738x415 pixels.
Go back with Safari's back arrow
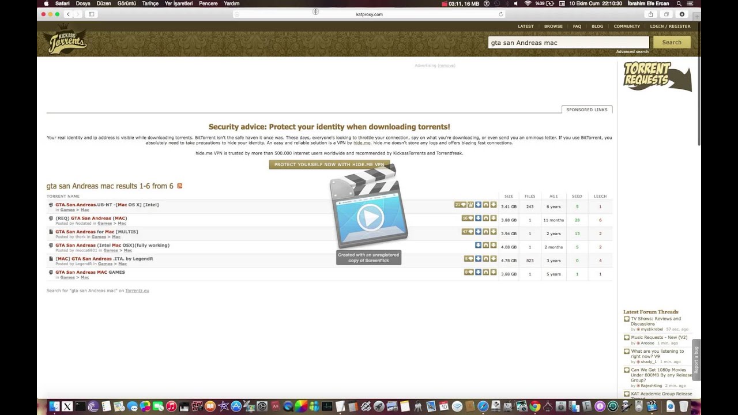pyautogui.click(x=68, y=14)
